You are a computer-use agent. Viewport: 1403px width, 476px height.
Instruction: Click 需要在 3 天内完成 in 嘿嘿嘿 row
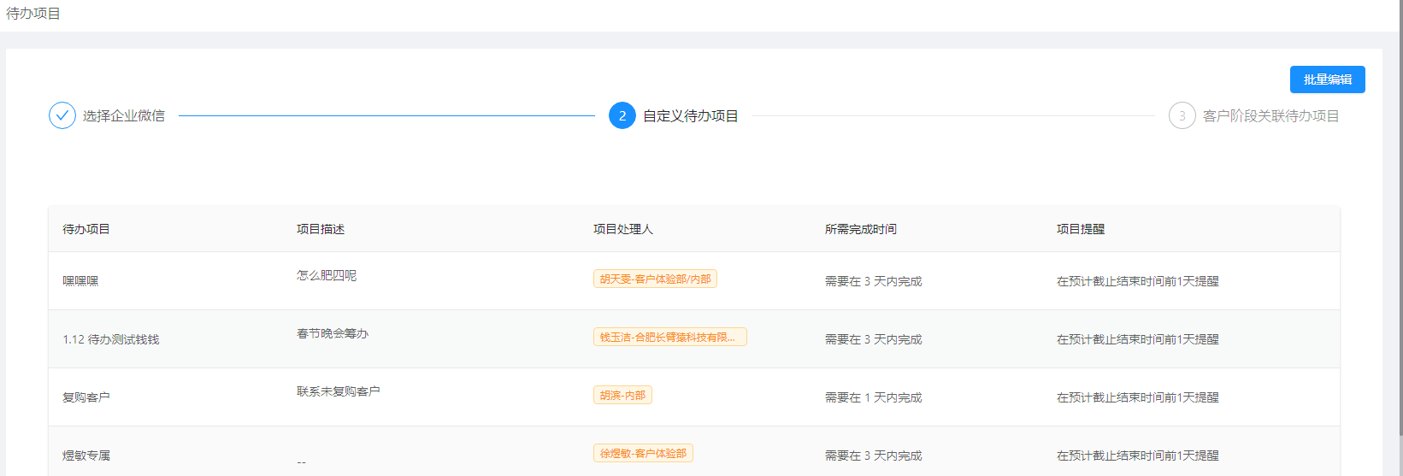874,281
